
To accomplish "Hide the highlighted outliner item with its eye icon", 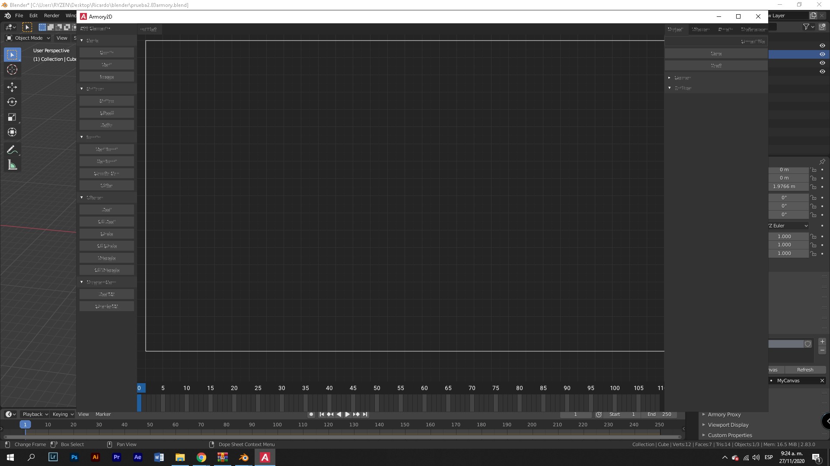I will (822, 54).
